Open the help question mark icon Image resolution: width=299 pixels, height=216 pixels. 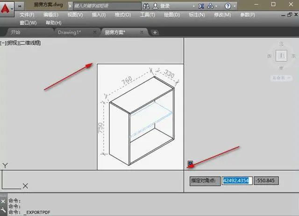tap(228, 6)
